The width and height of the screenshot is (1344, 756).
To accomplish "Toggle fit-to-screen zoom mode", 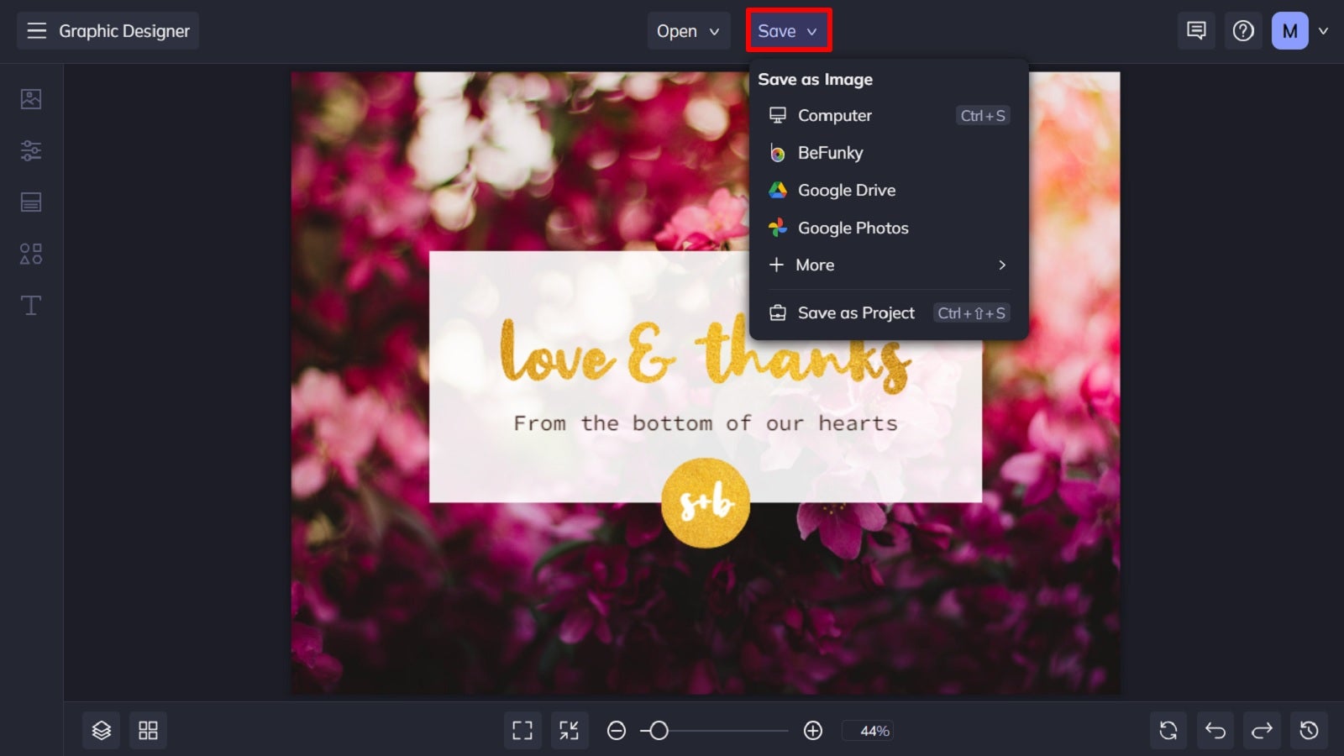I will tap(570, 730).
